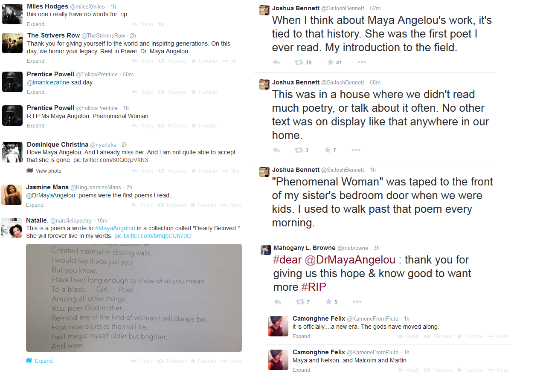This screenshot has height=385, width=546.
Task: Open more options dots on Joshua Bennett's 58m tweet
Action: pos(356,150)
